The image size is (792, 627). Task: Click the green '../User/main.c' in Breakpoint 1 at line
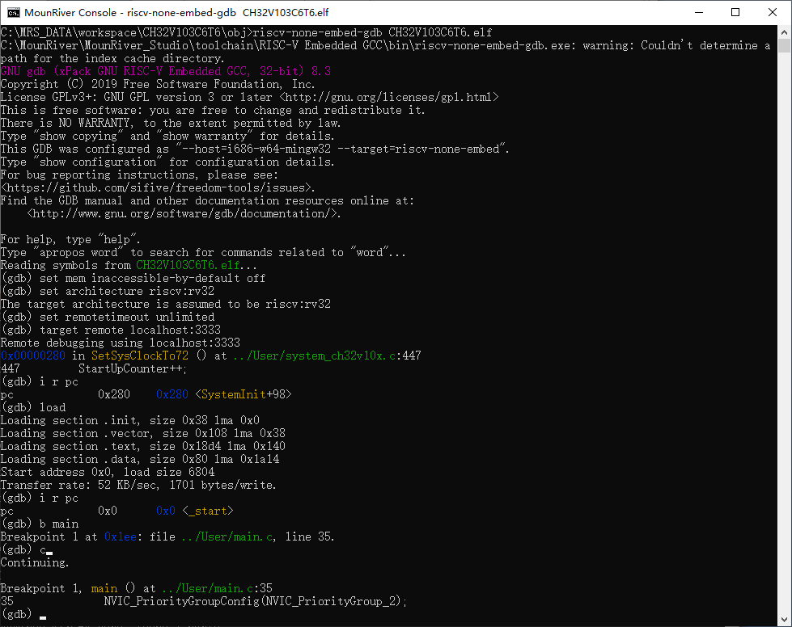[227, 537]
